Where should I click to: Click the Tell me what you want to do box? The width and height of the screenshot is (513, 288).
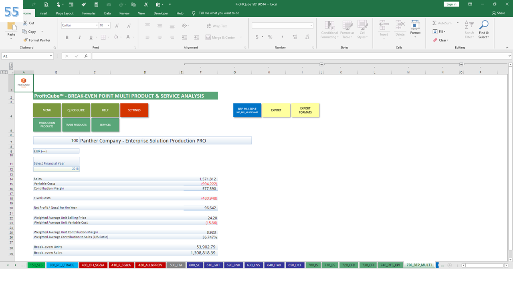pos(219,13)
